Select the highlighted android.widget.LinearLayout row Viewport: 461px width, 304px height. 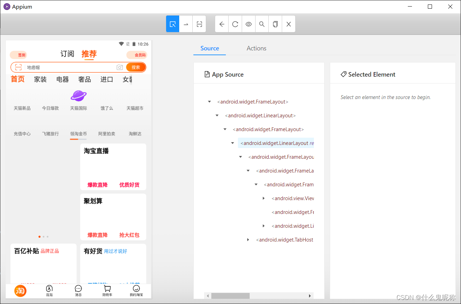pos(276,143)
